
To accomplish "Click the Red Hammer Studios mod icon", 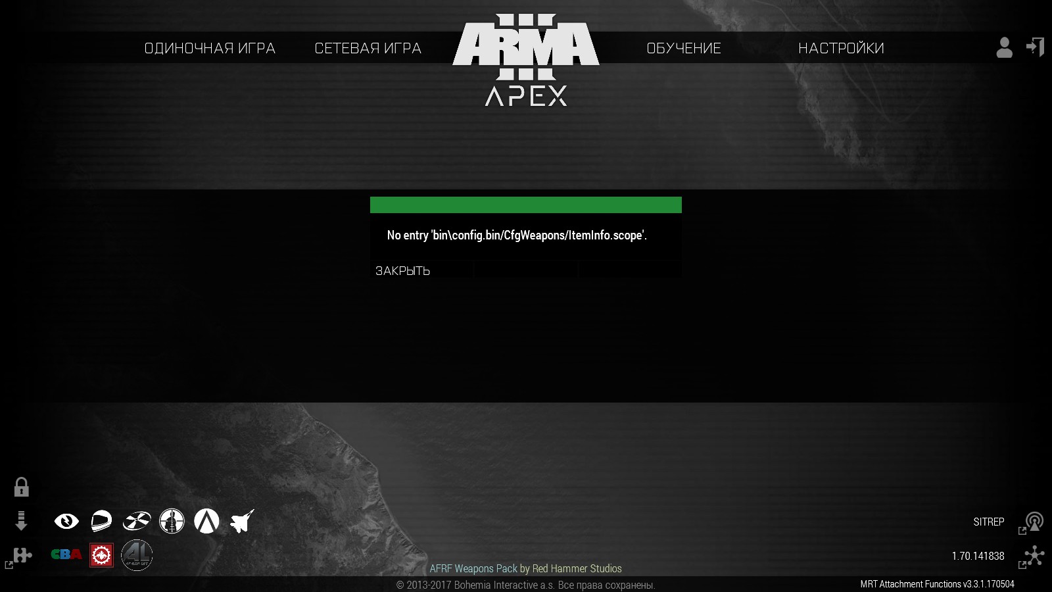I will click(101, 555).
